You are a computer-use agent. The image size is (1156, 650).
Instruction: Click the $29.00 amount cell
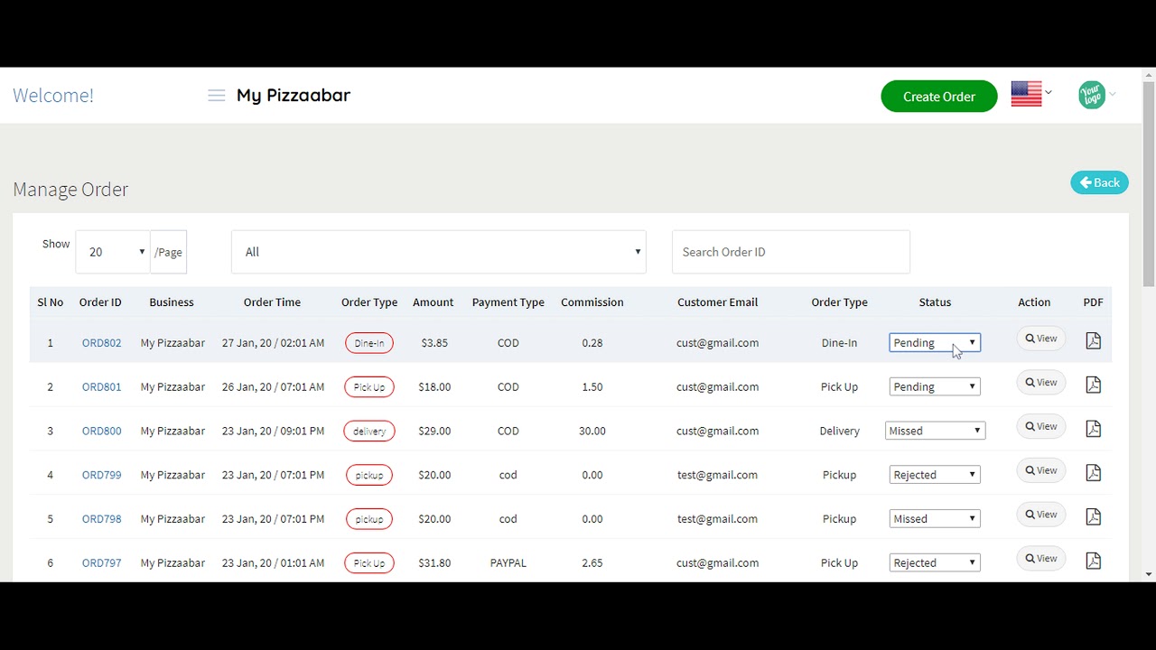pyautogui.click(x=434, y=431)
